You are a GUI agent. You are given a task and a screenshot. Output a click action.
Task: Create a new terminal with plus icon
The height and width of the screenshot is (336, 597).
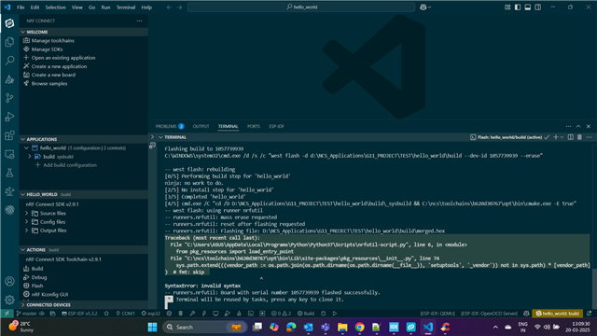coord(556,137)
